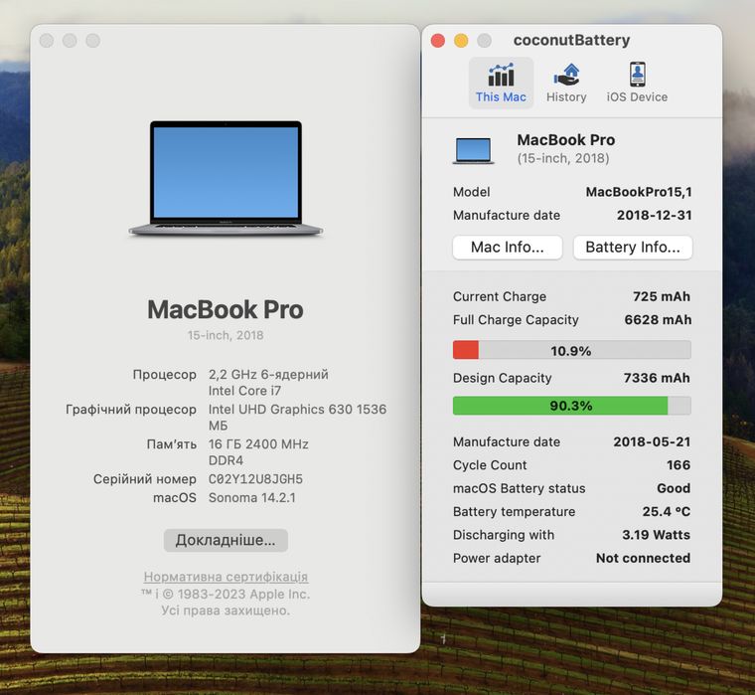Select serial number C02Y12U8JGH5
The width and height of the screenshot is (755, 695).
[x=255, y=479]
